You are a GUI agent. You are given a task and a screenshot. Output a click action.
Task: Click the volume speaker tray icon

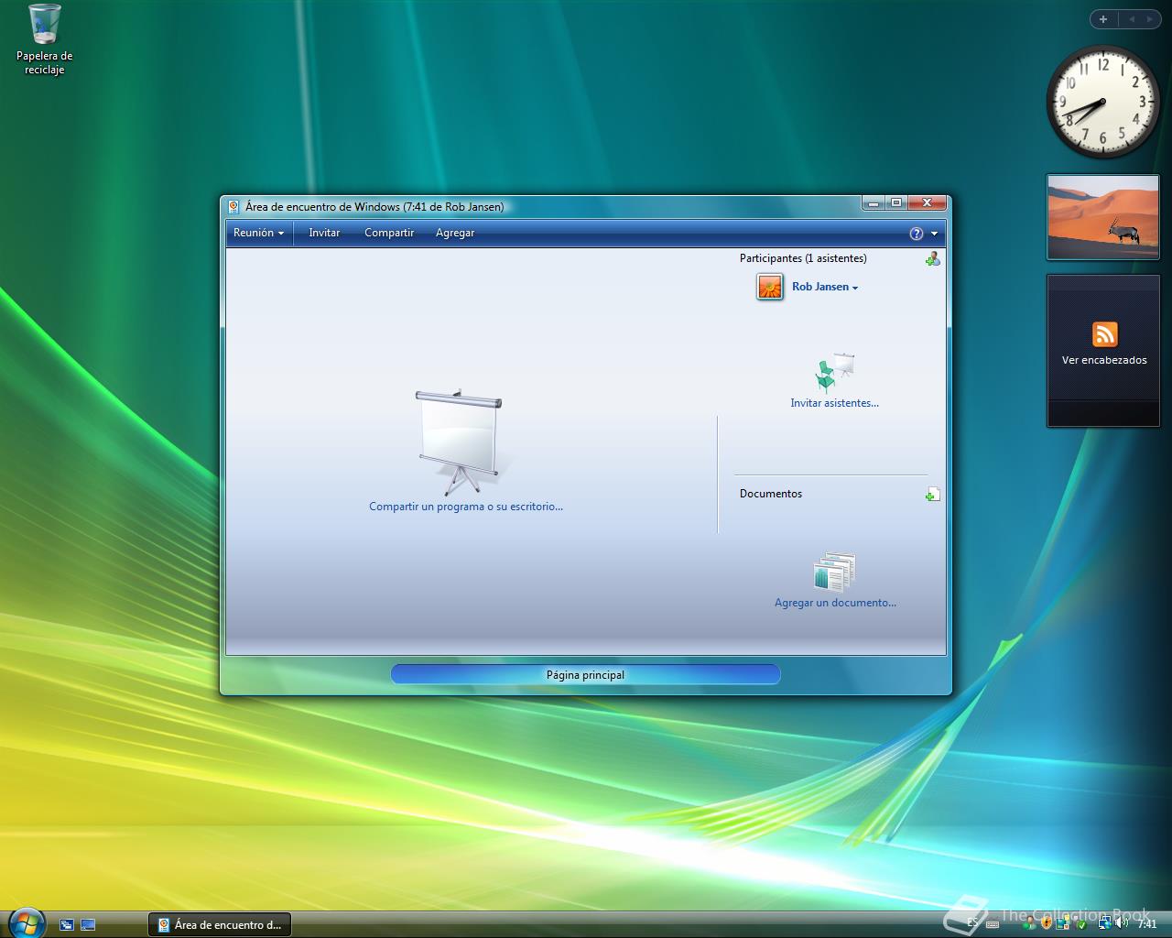click(1122, 923)
